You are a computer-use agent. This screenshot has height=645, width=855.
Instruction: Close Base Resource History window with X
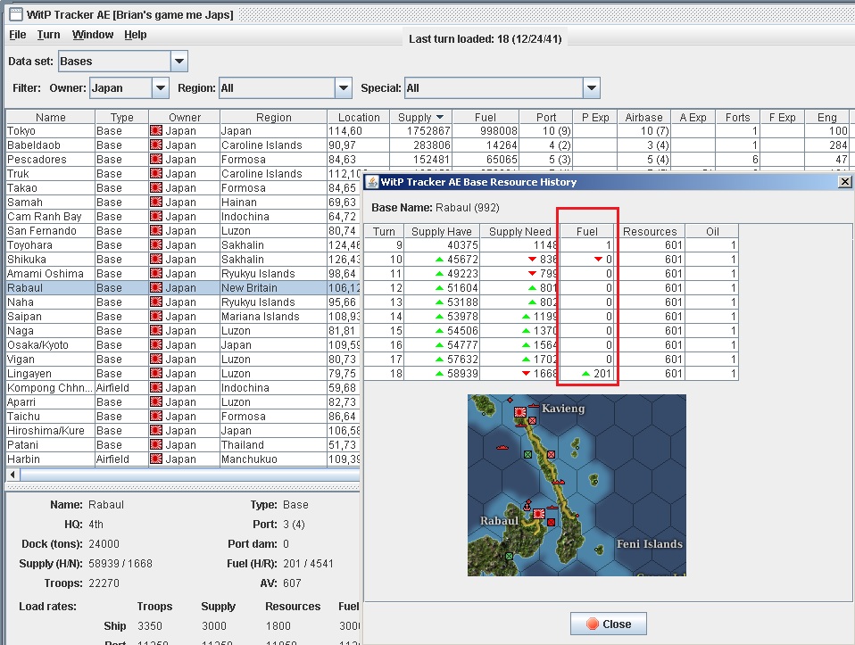844,182
